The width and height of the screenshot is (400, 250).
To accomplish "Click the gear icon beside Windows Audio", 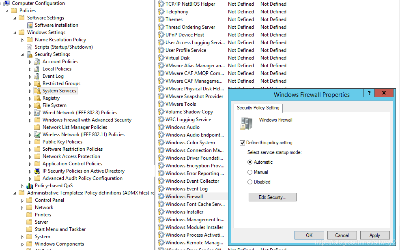I will pos(161,127).
